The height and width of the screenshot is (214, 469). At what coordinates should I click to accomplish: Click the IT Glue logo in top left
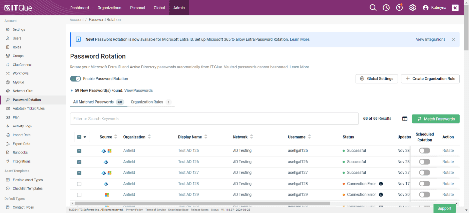coord(18,8)
